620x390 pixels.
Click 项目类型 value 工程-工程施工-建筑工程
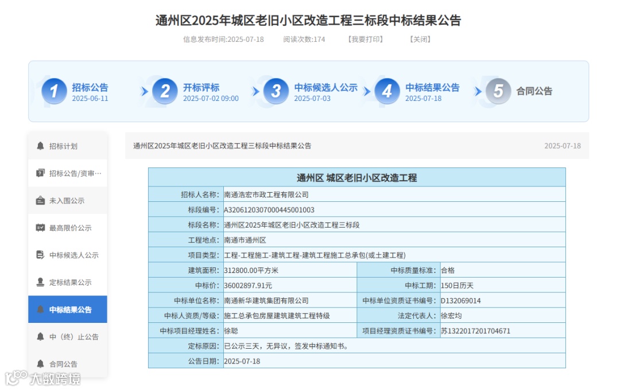315,255
